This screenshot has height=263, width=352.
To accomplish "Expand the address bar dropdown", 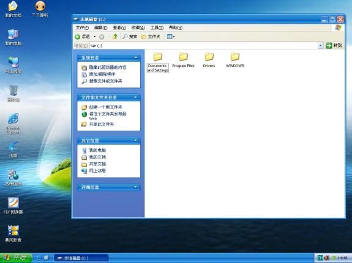I will (320, 46).
